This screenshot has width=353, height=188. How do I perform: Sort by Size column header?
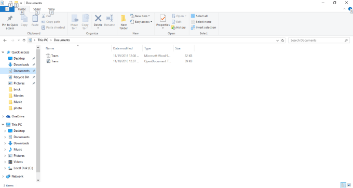coord(178,48)
